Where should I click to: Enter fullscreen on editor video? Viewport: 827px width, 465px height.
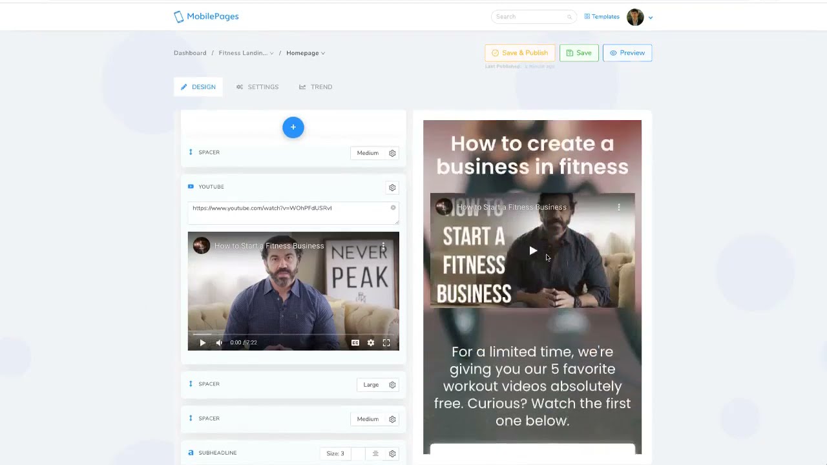(386, 343)
